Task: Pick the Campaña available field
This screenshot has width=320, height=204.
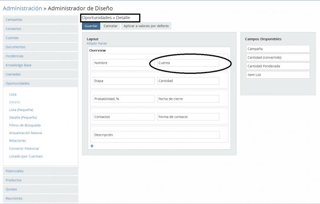Action: tap(278, 49)
